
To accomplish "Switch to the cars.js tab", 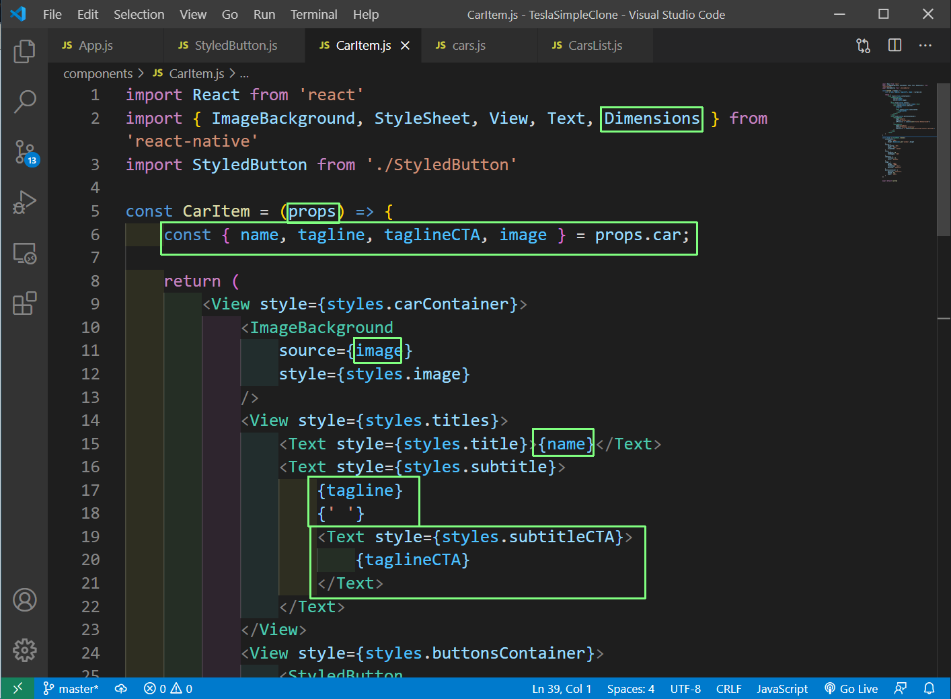I will [480, 45].
